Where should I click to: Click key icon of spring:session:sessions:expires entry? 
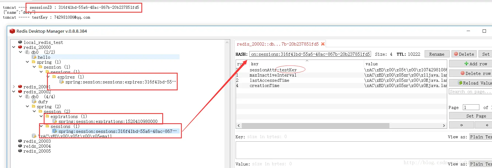62,82
